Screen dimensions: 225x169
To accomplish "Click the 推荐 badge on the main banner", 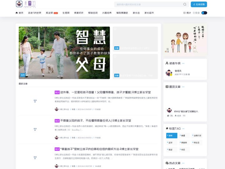I will [x=23, y=75].
